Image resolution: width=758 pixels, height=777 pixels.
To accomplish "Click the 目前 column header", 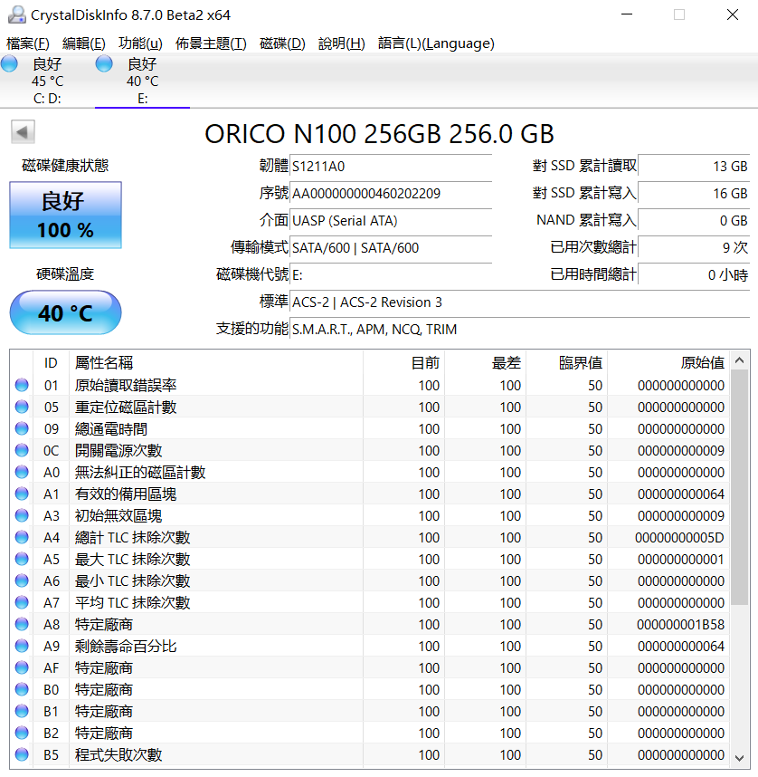I will click(404, 363).
